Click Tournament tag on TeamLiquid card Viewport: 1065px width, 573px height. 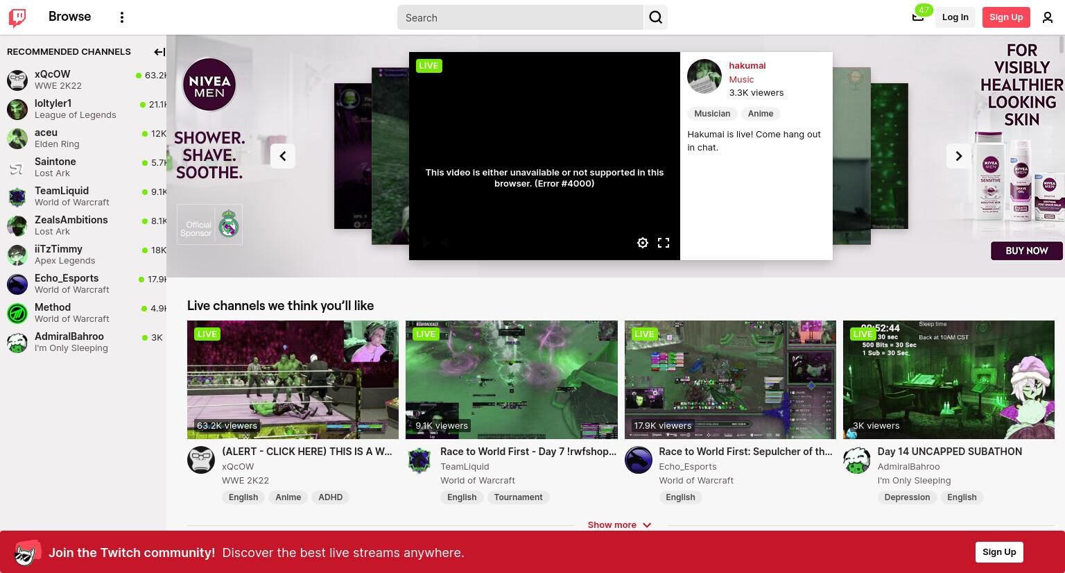click(x=519, y=497)
